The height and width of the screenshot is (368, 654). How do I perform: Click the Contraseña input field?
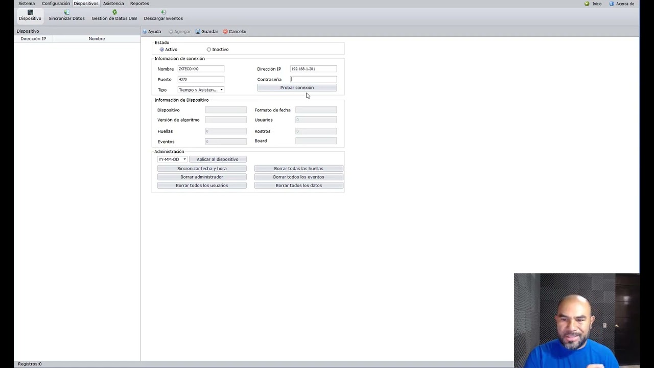313,79
